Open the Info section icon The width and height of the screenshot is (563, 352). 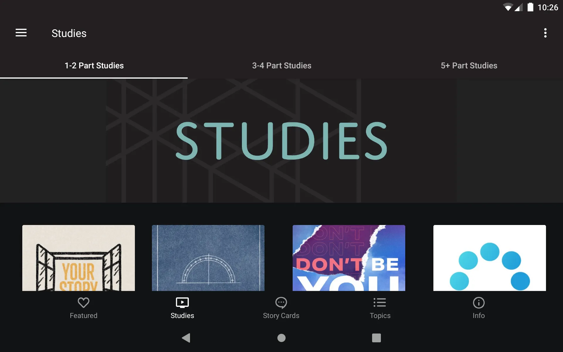pyautogui.click(x=479, y=302)
